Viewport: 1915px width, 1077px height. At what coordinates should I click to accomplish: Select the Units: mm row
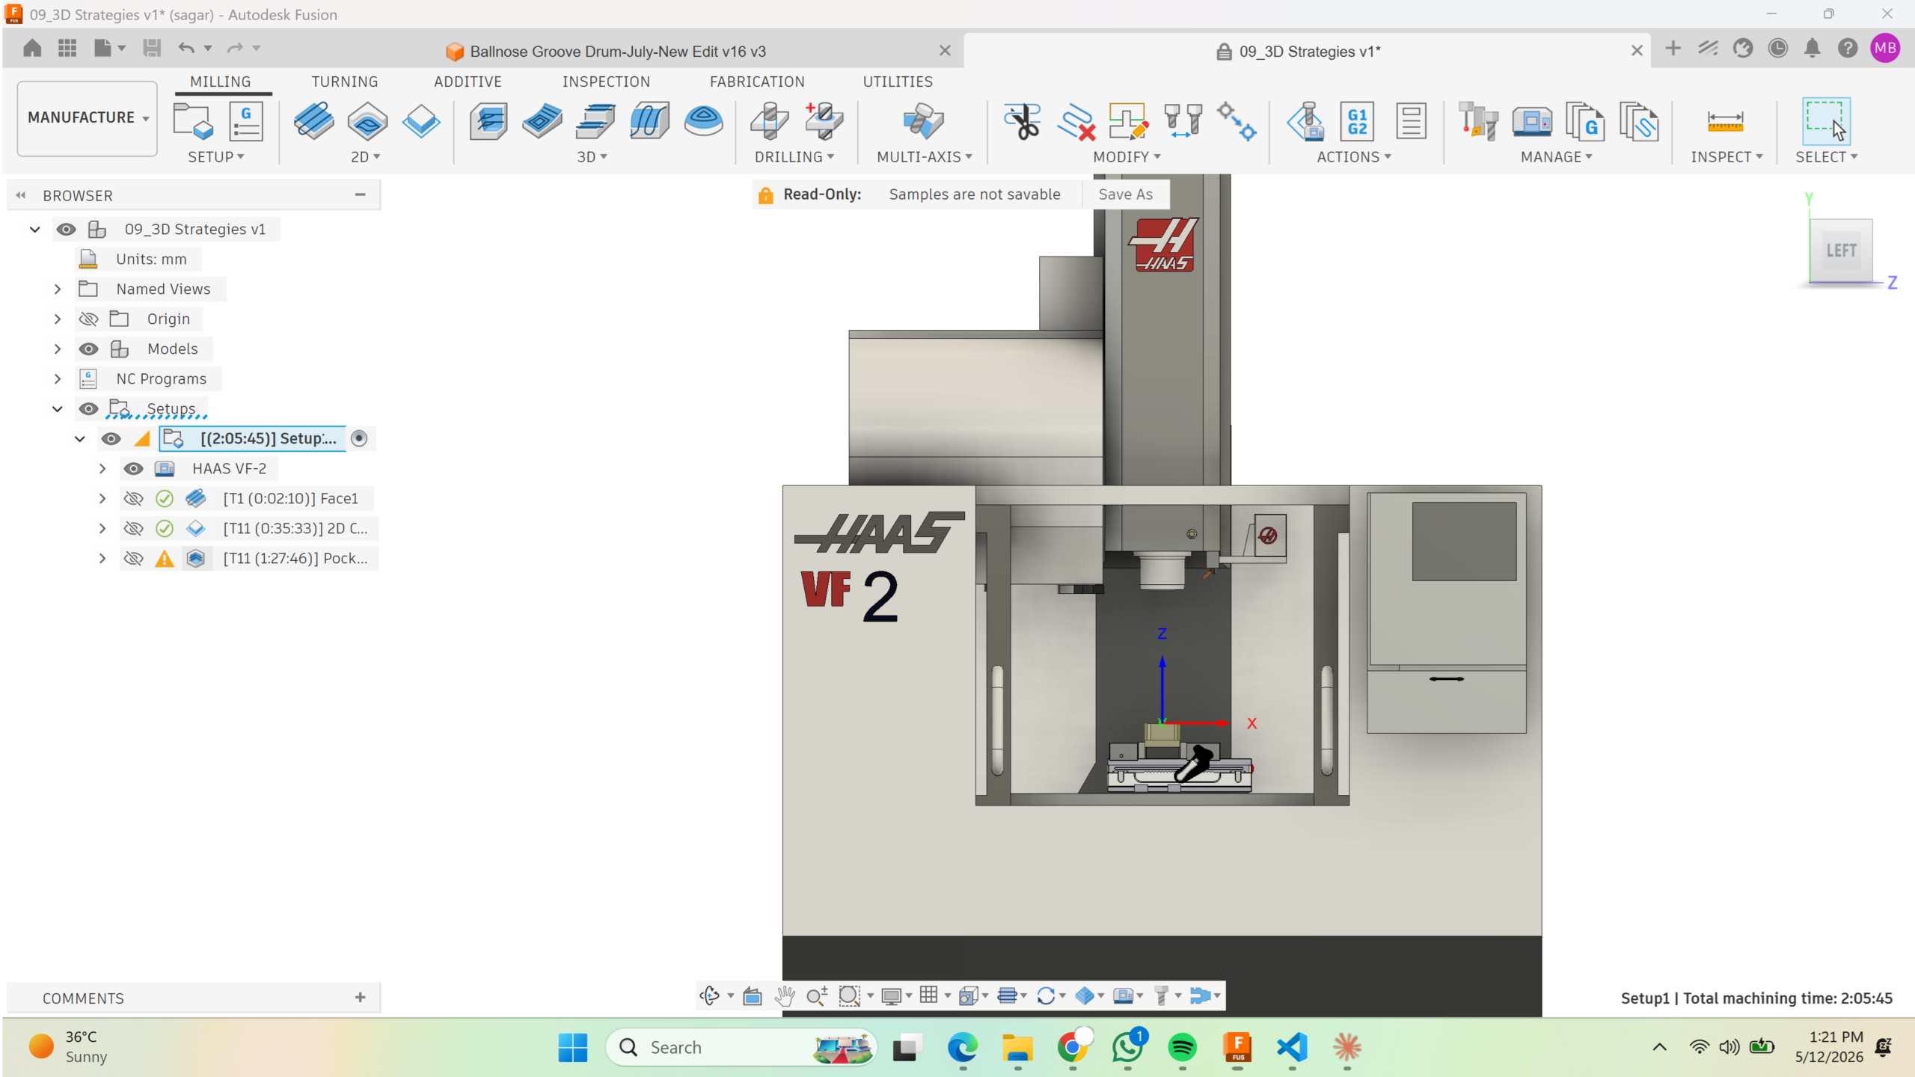[138, 260]
